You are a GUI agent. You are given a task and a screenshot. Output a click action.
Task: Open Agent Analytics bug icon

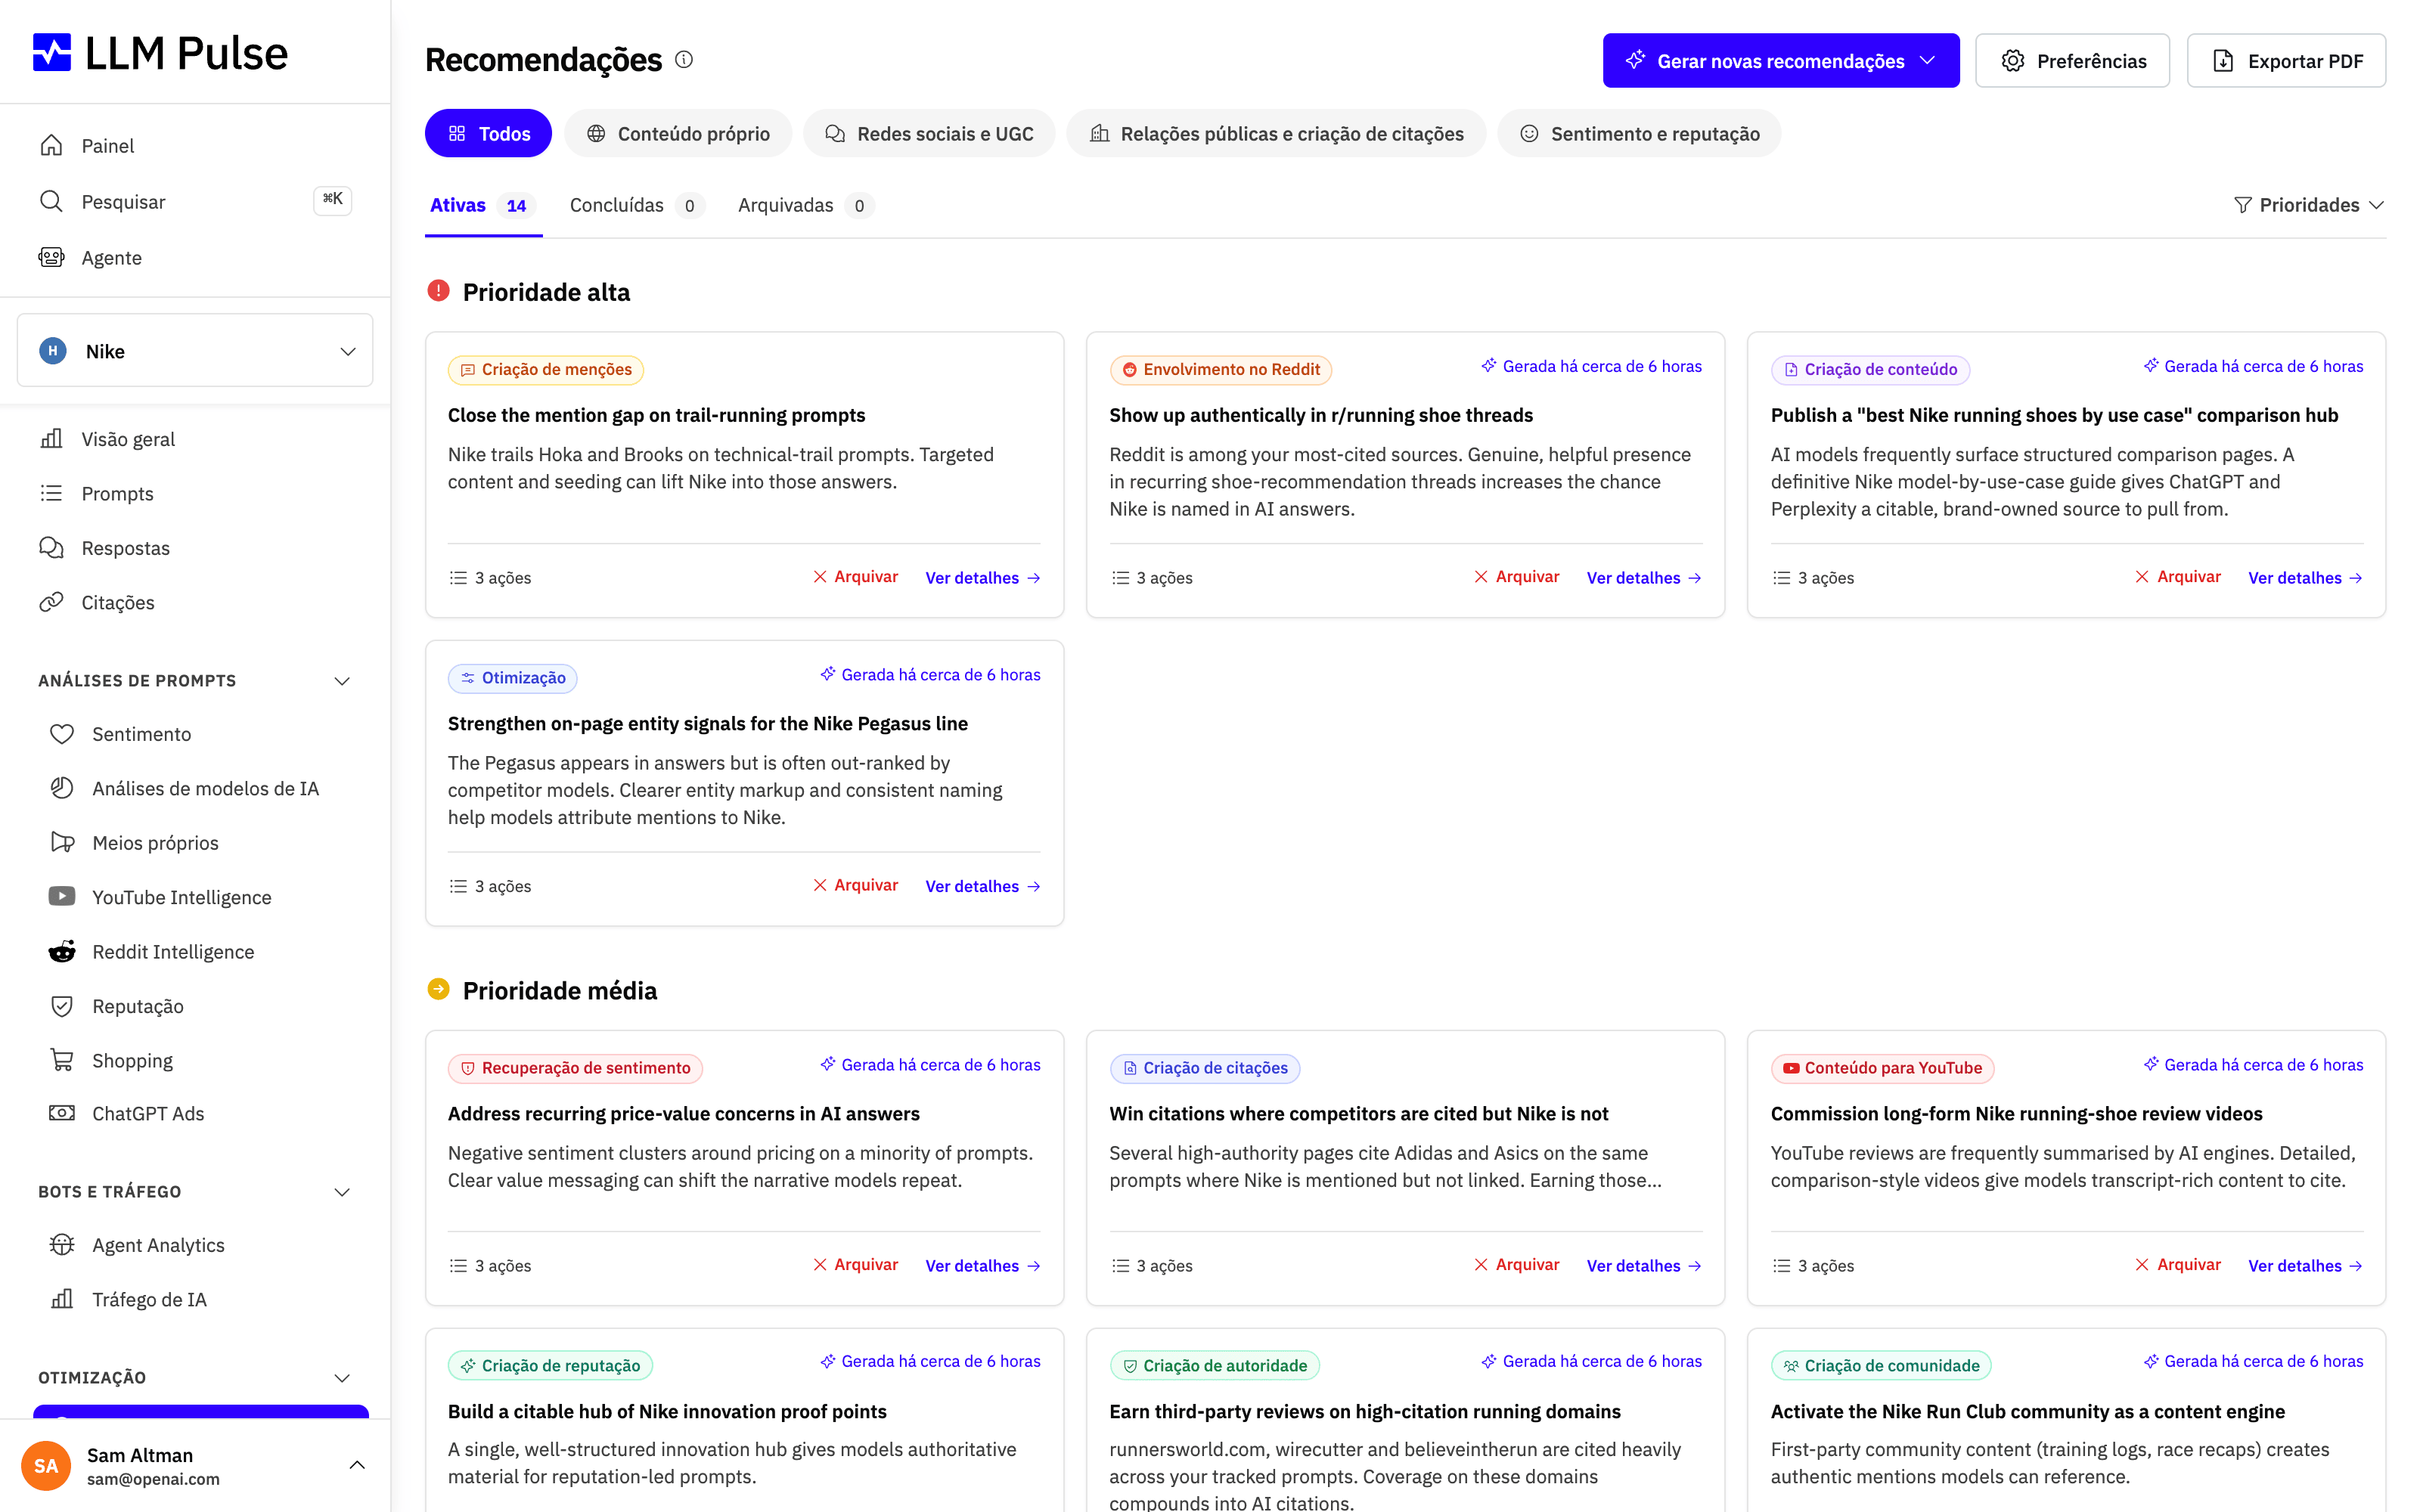pyautogui.click(x=62, y=1244)
